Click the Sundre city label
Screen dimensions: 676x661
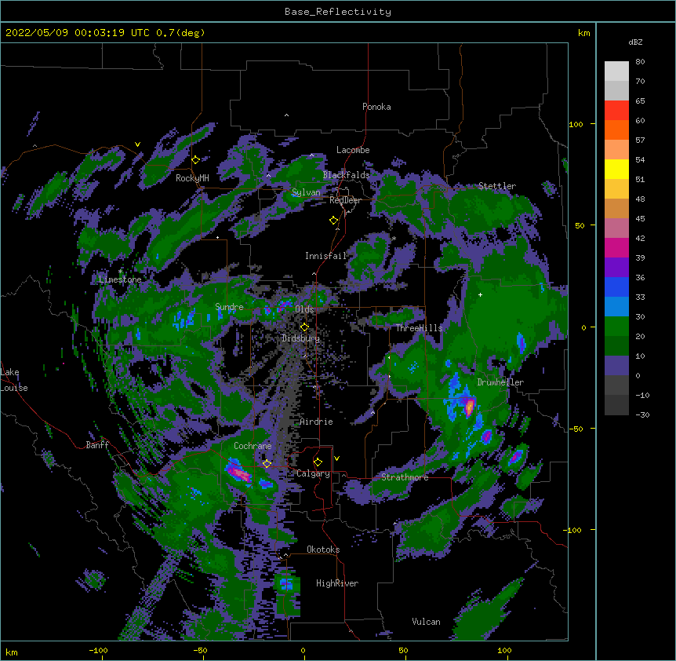[229, 307]
